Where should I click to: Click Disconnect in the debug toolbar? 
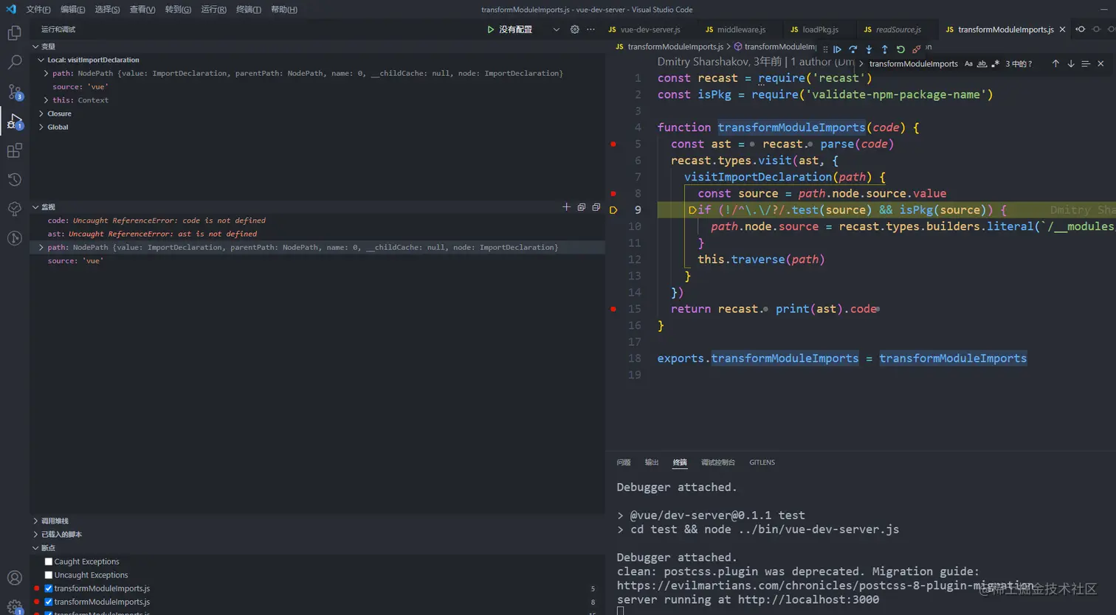(x=916, y=49)
